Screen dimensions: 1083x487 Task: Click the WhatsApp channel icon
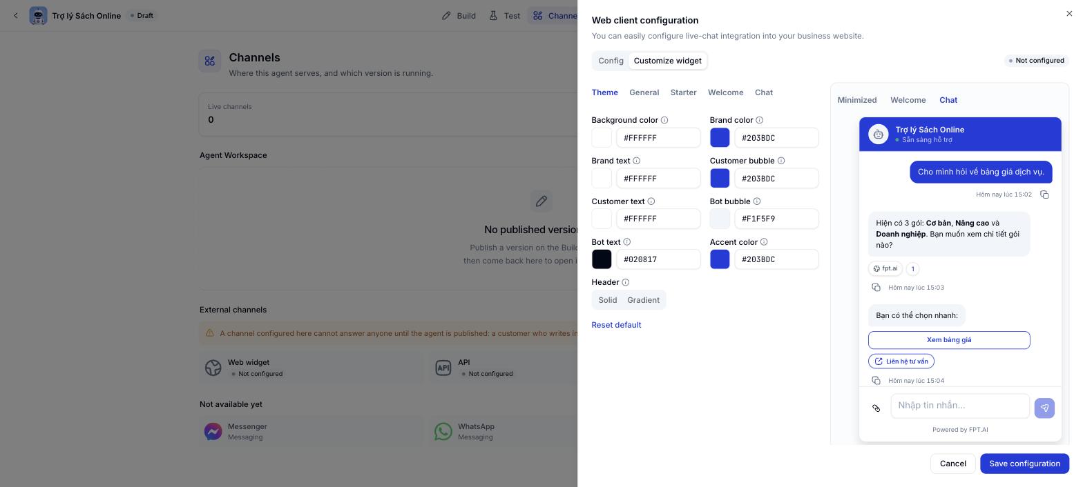443,432
